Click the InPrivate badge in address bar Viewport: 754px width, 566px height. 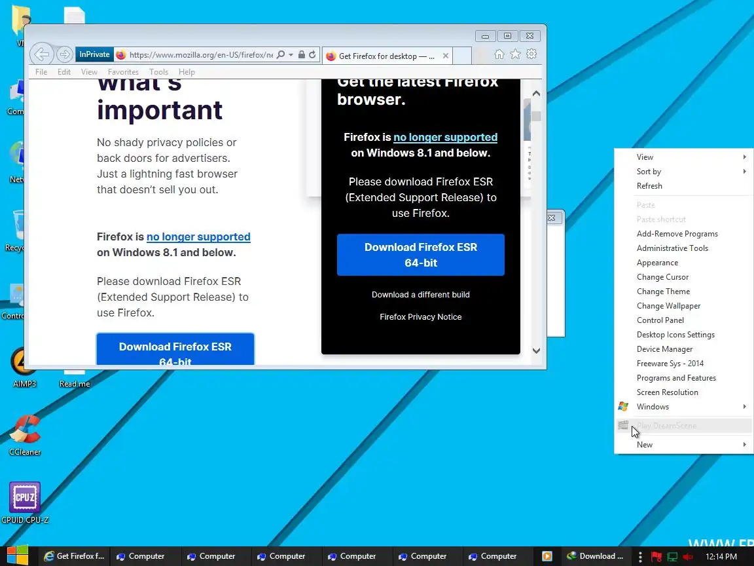click(x=94, y=54)
